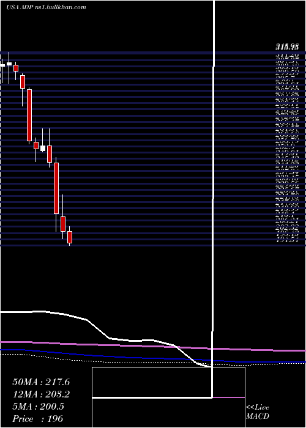This screenshot has height=428, width=306.
Task: Click the last red candlestick at chart bottom
Action: 70,237
